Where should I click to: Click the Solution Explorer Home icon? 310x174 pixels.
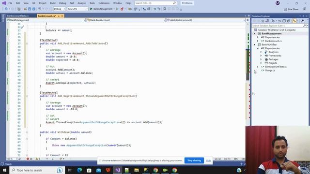pyautogui.click(x=263, y=21)
